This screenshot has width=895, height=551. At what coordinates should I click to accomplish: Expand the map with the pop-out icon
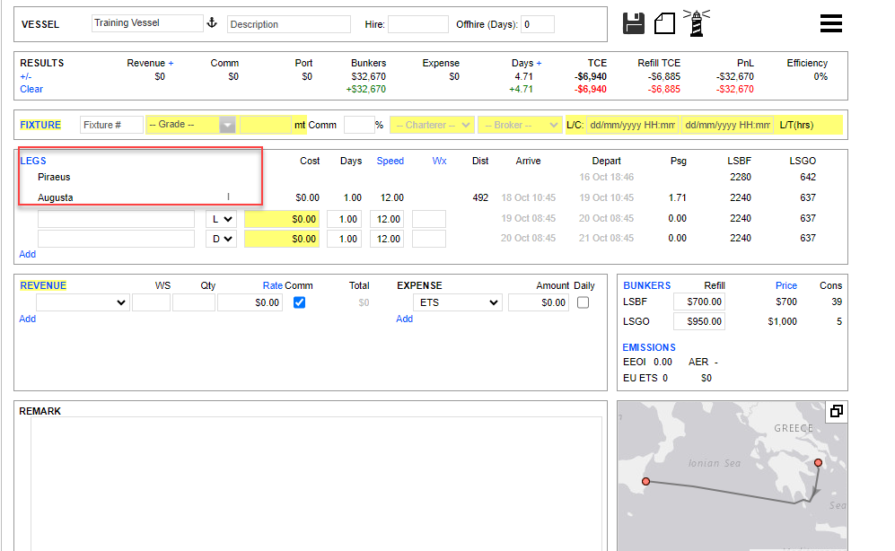[836, 412]
